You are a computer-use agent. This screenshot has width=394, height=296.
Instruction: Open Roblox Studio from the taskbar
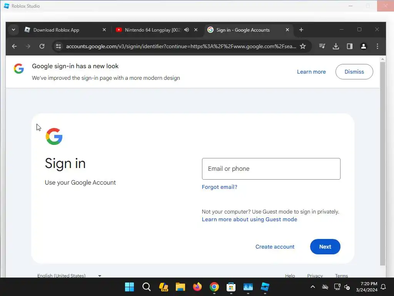265,287
